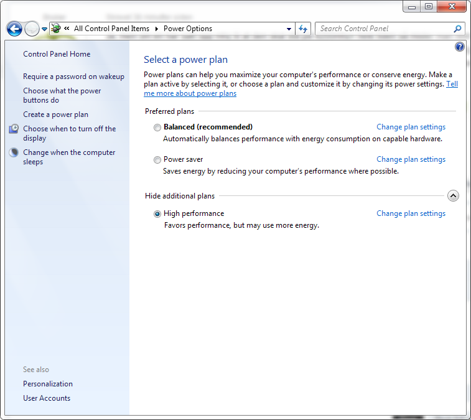
Task: Click the Hide additional plans heading text
Action: click(x=180, y=196)
